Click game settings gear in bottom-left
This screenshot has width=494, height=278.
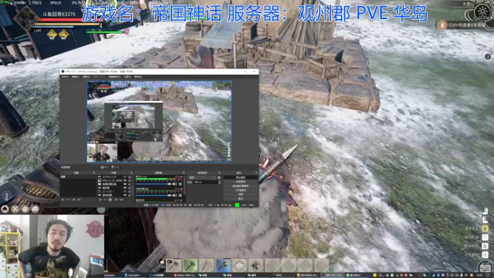25,209
